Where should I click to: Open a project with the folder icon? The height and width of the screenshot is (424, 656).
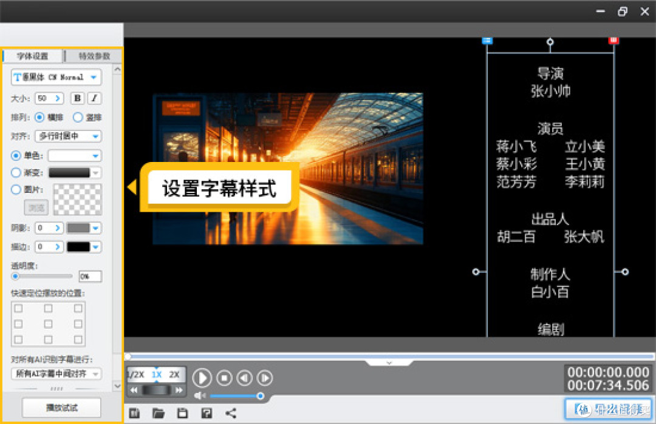pos(158,413)
